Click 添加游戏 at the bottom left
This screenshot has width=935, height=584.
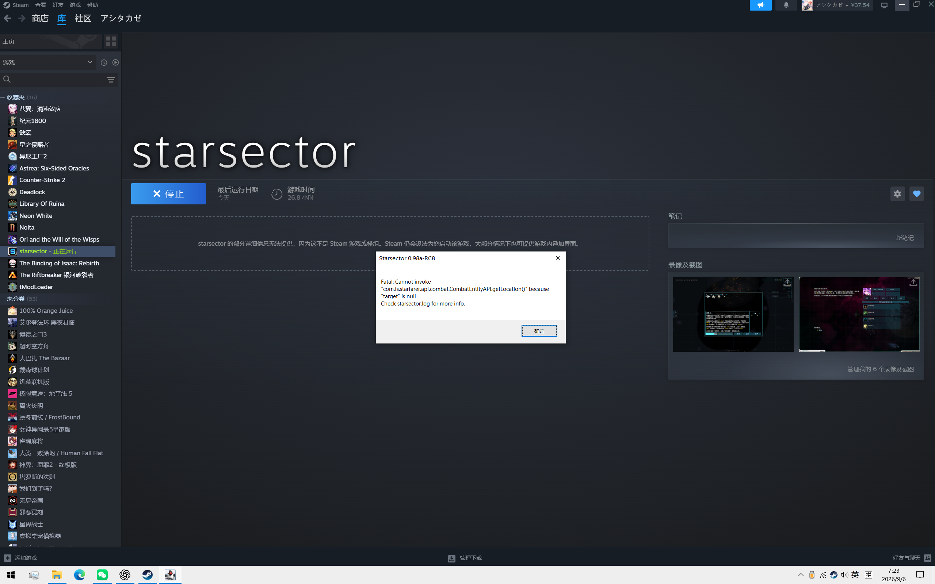tap(26, 558)
